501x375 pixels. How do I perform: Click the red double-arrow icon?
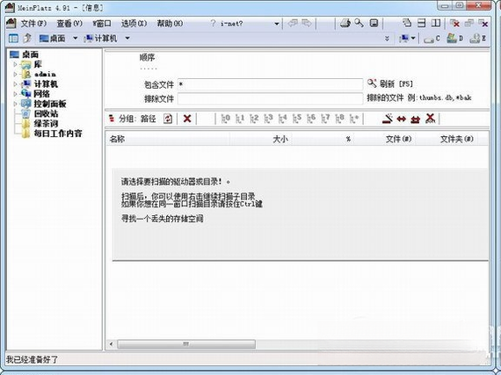pos(402,119)
